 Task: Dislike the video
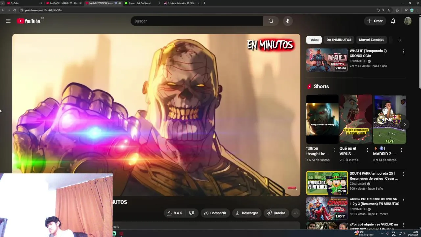pyautogui.click(x=192, y=213)
